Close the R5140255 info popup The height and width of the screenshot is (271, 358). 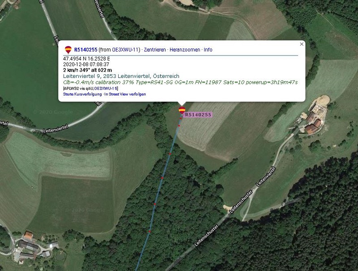[x=302, y=44]
